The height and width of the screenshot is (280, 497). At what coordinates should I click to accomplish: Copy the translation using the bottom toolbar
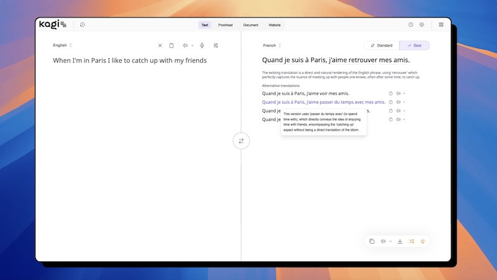(372, 241)
